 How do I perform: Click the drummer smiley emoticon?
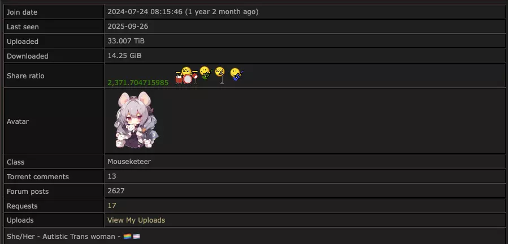186,76
